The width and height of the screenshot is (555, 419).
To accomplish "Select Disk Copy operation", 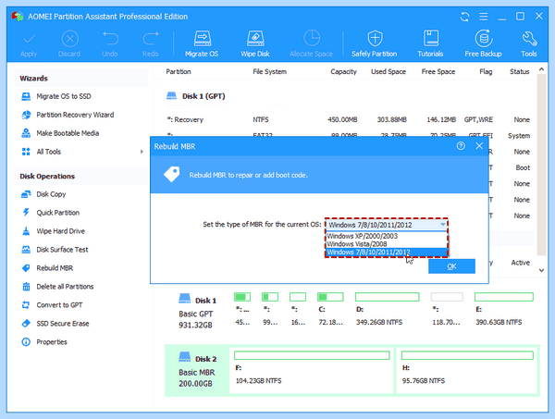I will point(51,194).
